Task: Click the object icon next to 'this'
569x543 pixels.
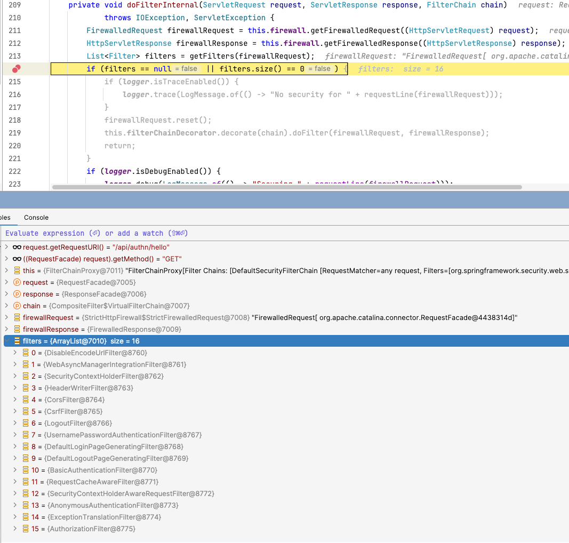Action: coord(17,270)
